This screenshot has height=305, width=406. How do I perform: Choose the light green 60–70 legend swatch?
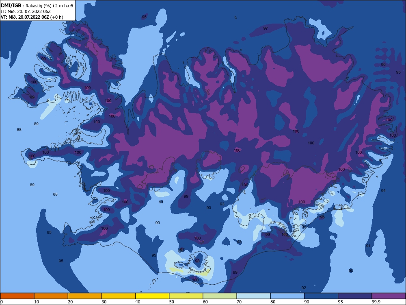pyautogui.click(x=220, y=296)
